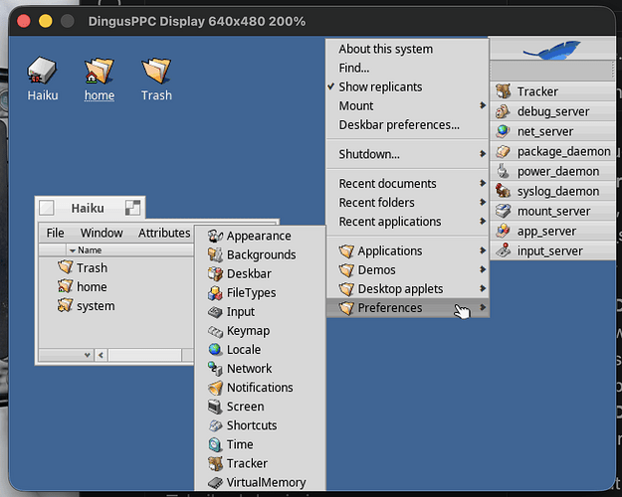The image size is (622, 497).
Task: Toggle the Haiku window zoom button
Action: (x=132, y=208)
